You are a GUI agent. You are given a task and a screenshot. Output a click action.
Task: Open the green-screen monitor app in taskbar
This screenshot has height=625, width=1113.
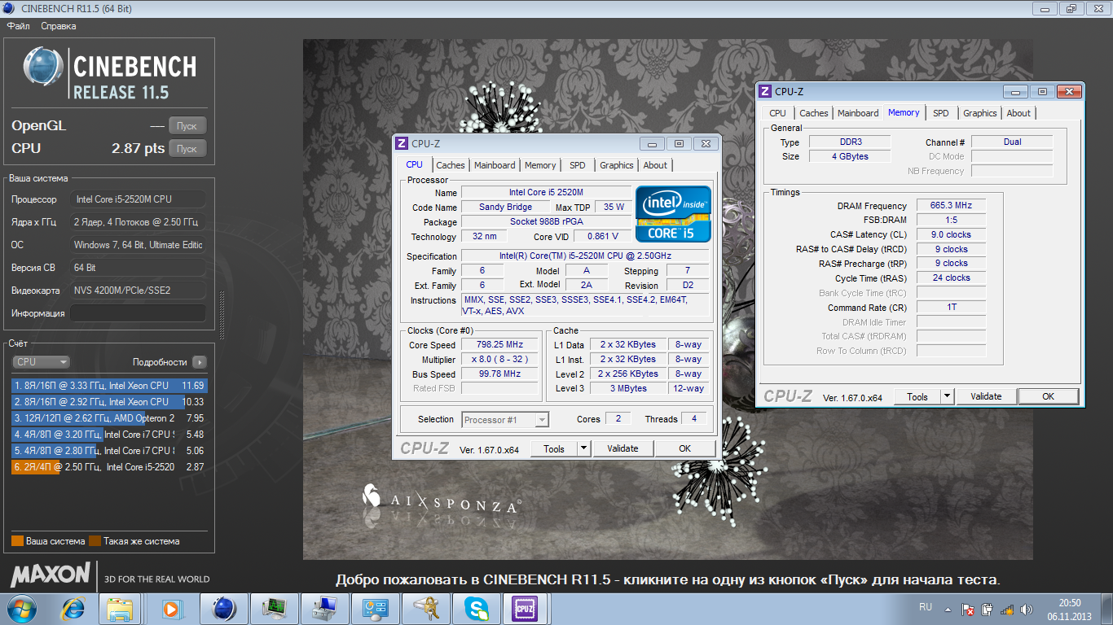(273, 609)
